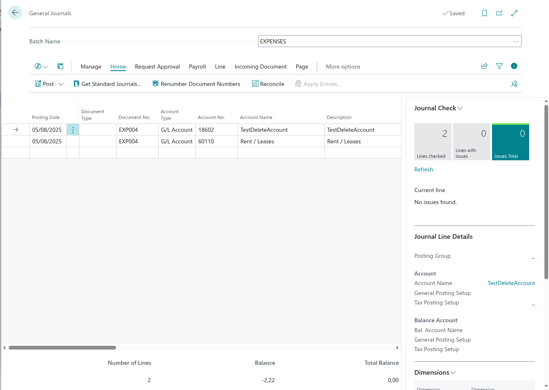Click the bookmark icon
The image size is (549, 390).
485,13
